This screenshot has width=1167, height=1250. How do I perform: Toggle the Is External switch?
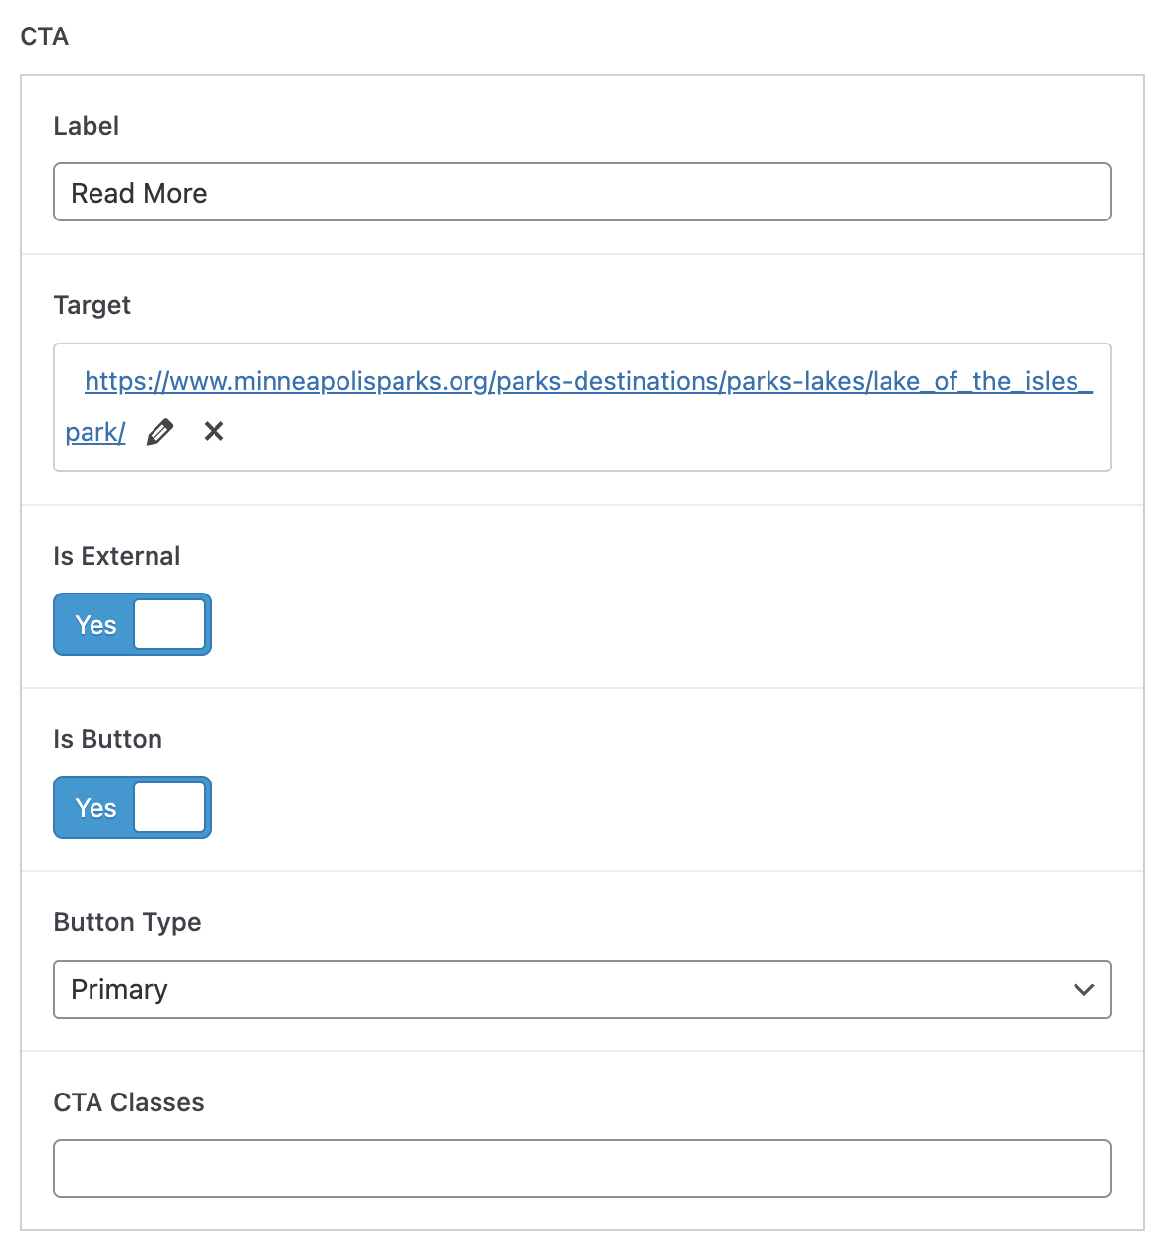point(132,624)
